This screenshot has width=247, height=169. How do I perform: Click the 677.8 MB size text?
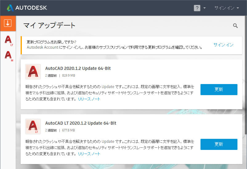click(68, 130)
